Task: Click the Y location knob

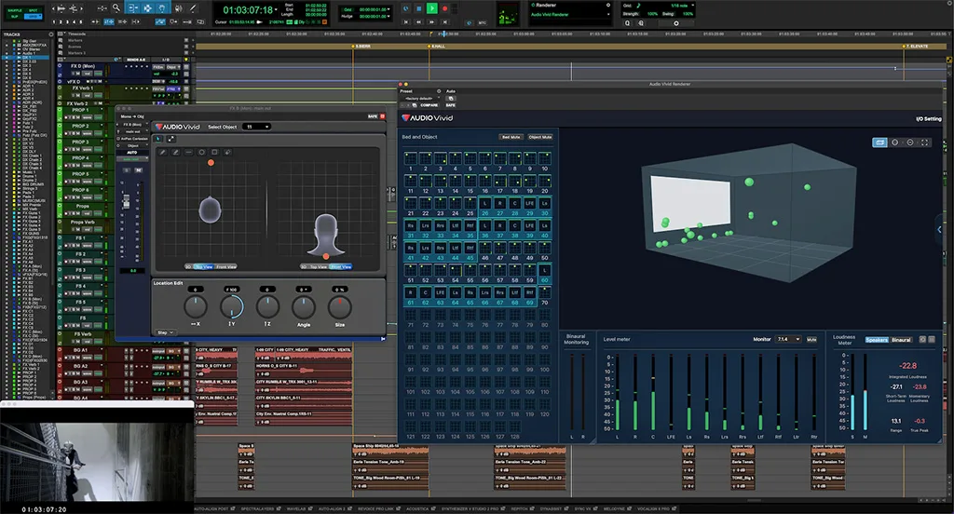Action: point(232,306)
